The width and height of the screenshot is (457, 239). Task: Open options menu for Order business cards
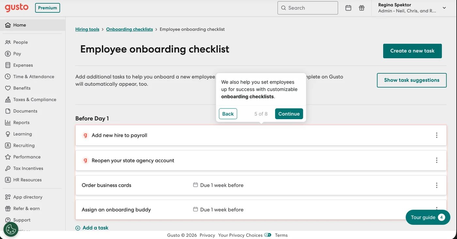click(436, 185)
